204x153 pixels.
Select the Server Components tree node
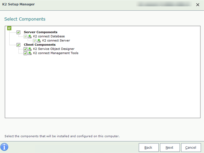tap(41, 32)
